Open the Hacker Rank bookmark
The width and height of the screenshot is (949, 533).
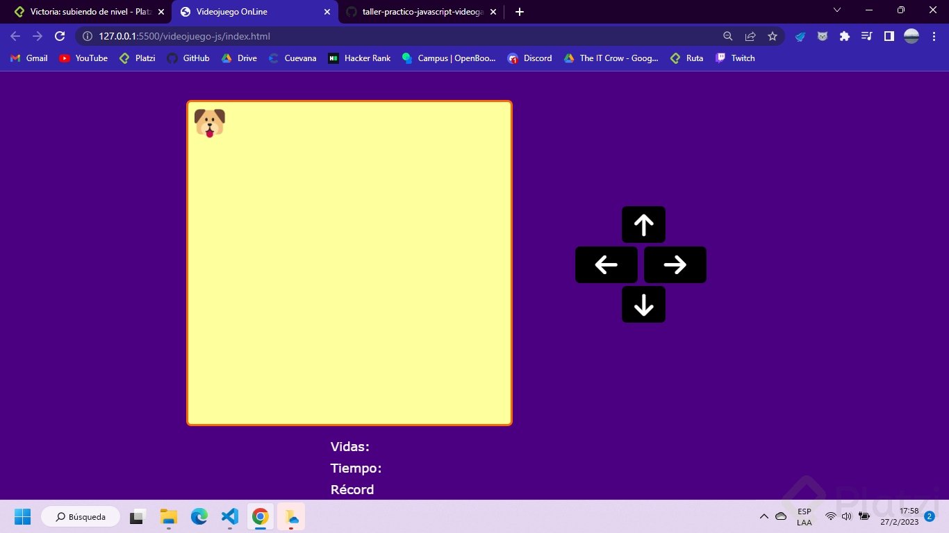point(360,58)
